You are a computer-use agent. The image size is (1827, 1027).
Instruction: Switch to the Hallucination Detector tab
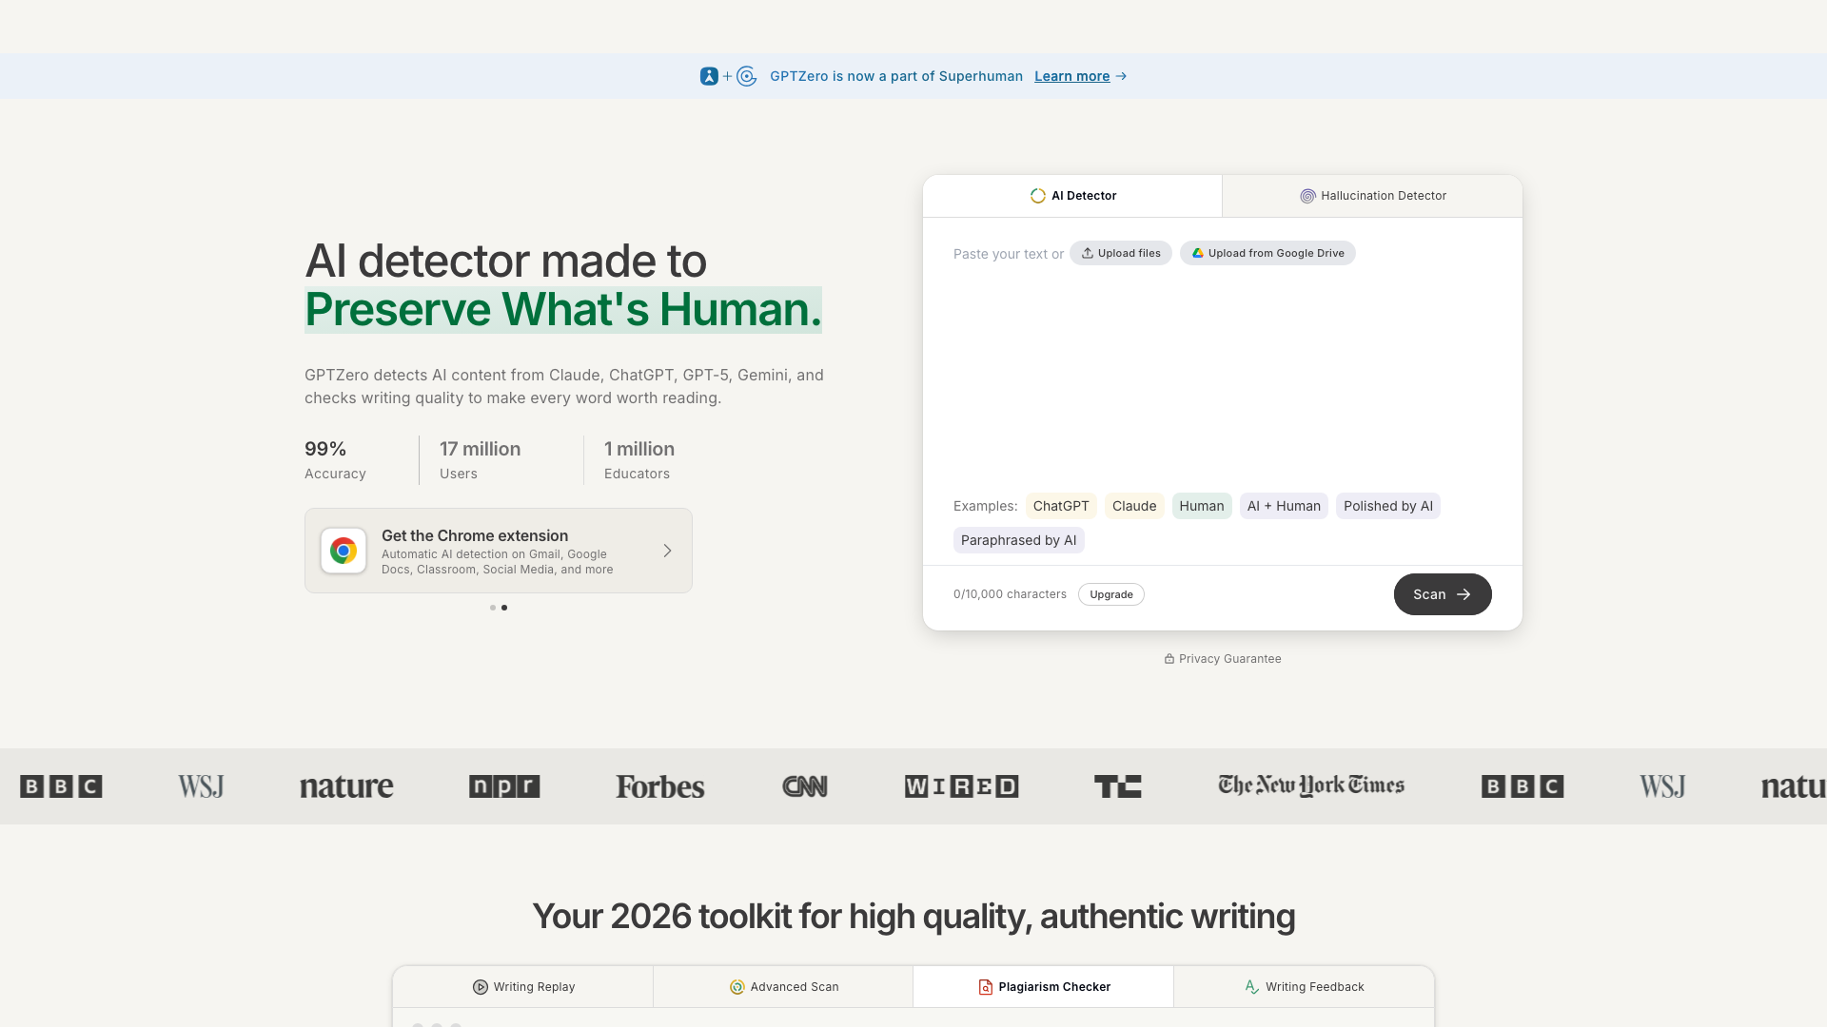[x=1372, y=196]
